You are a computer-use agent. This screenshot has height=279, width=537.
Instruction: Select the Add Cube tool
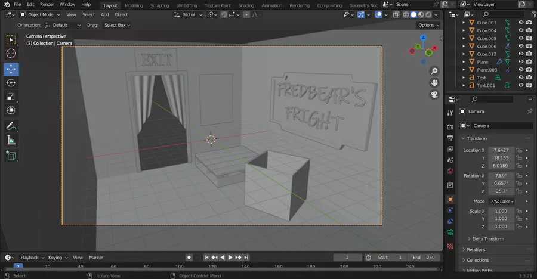point(11,156)
